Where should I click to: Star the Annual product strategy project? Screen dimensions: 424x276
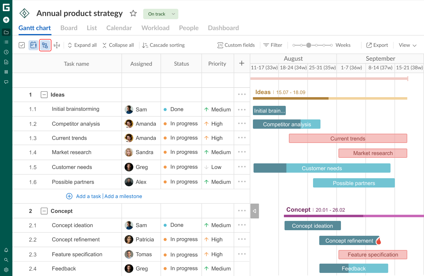(x=133, y=13)
